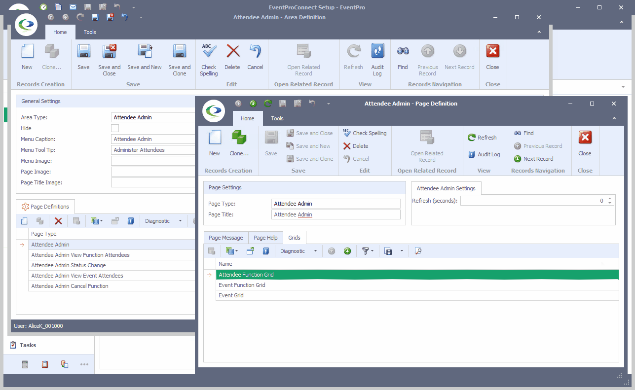Click the three dots overflow below Tasks
This screenshot has height=390, width=635.
(84, 364)
